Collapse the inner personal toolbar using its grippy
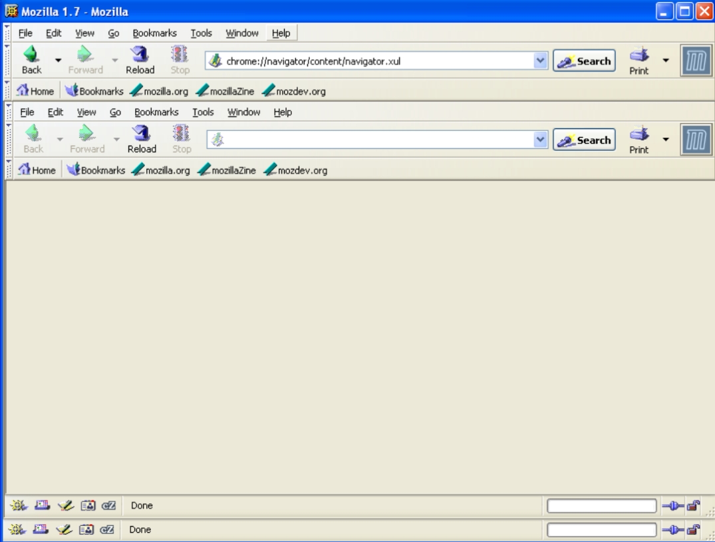 coord(9,170)
